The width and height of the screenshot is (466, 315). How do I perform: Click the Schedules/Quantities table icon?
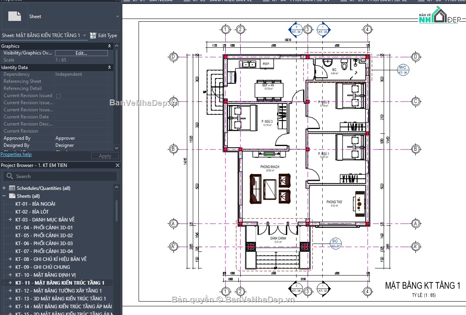(12, 188)
